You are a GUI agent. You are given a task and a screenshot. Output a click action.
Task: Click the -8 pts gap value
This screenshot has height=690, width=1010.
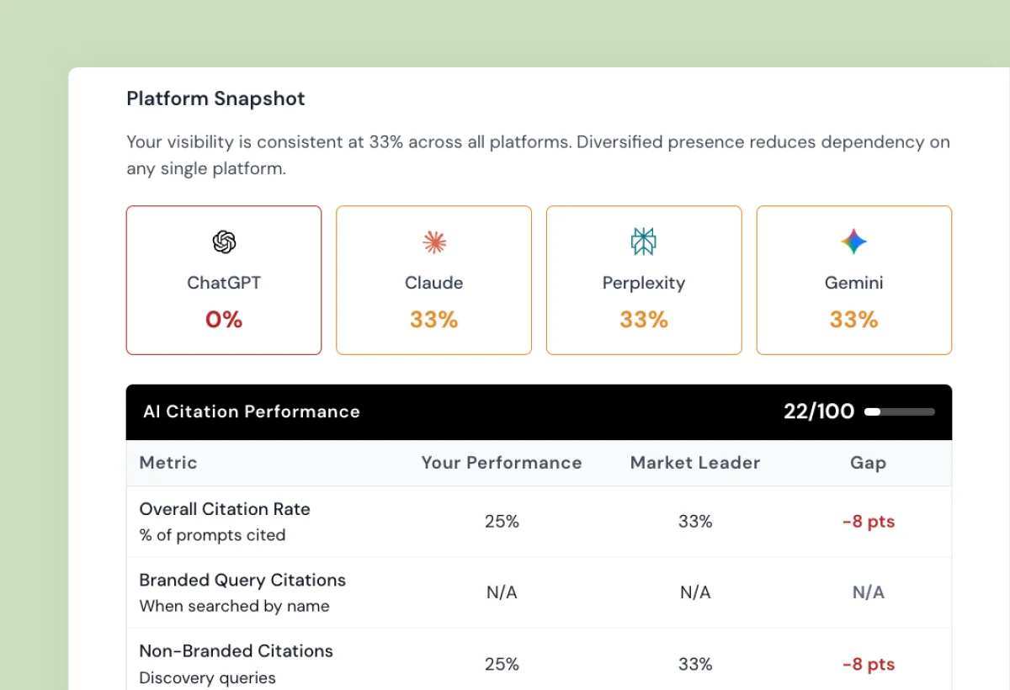pyautogui.click(x=868, y=521)
